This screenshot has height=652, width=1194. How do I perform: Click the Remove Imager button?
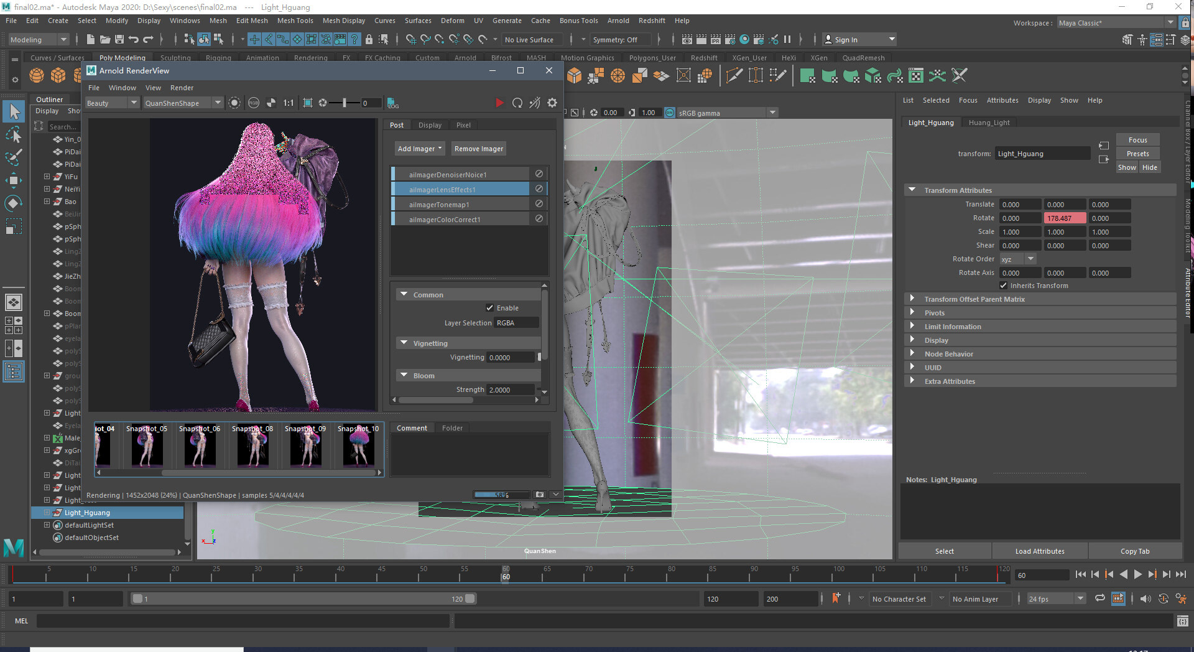(x=478, y=149)
